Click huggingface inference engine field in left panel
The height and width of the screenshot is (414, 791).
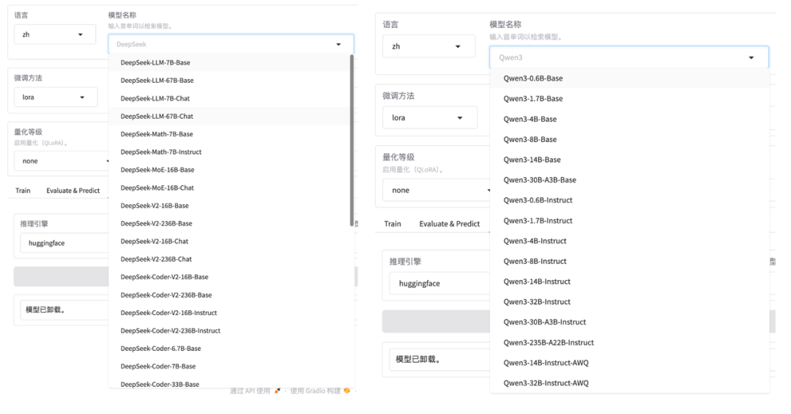[x=64, y=243]
